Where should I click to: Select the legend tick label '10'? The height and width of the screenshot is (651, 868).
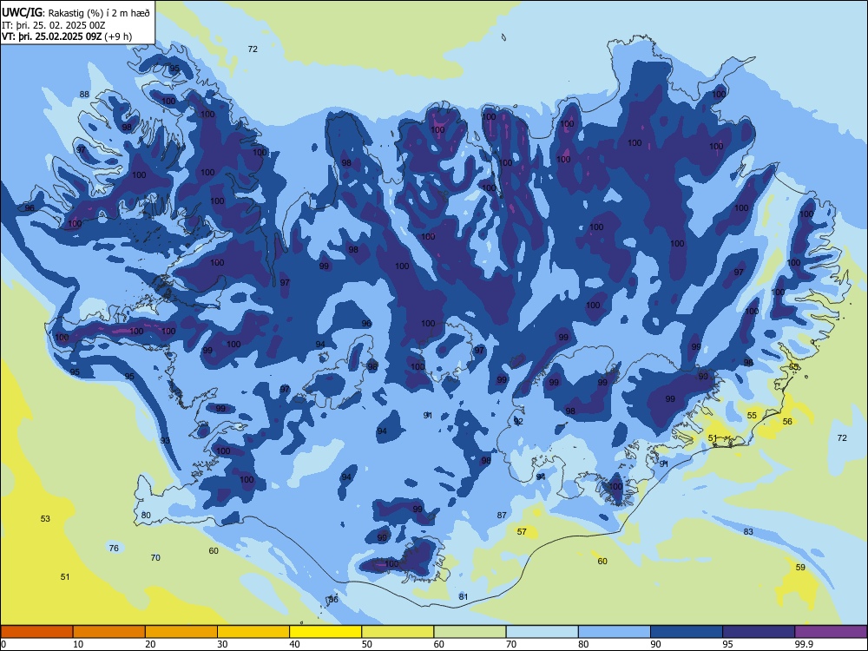point(78,644)
